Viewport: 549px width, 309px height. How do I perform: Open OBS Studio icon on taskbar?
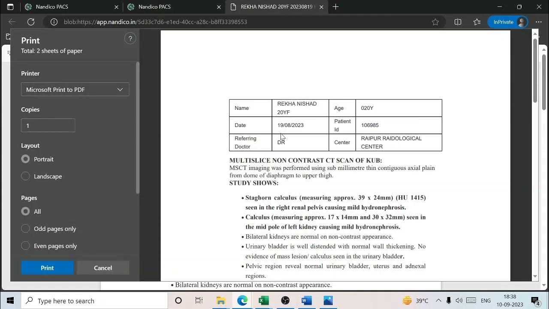[285, 300]
